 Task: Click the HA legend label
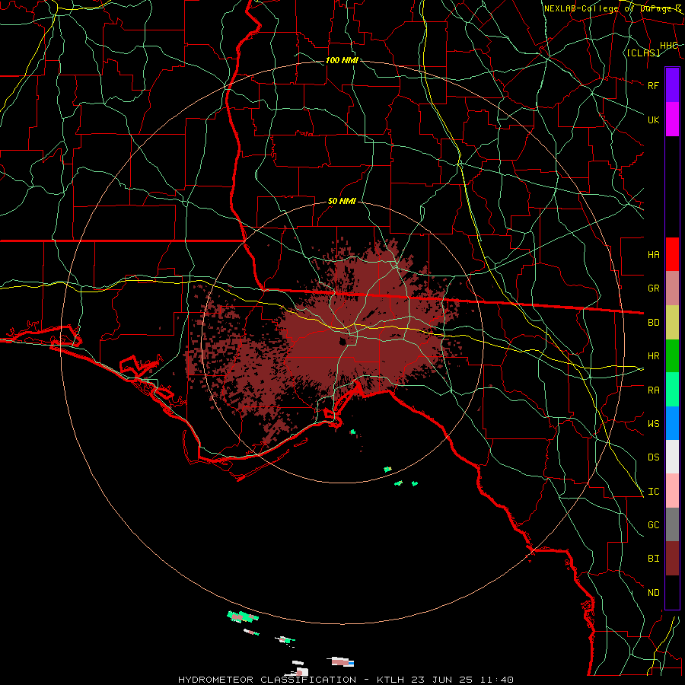[653, 255]
